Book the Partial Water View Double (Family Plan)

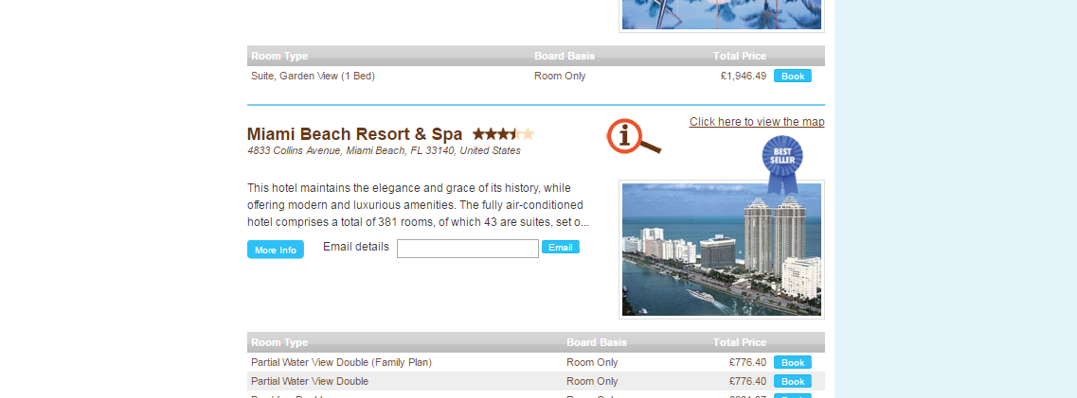793,362
